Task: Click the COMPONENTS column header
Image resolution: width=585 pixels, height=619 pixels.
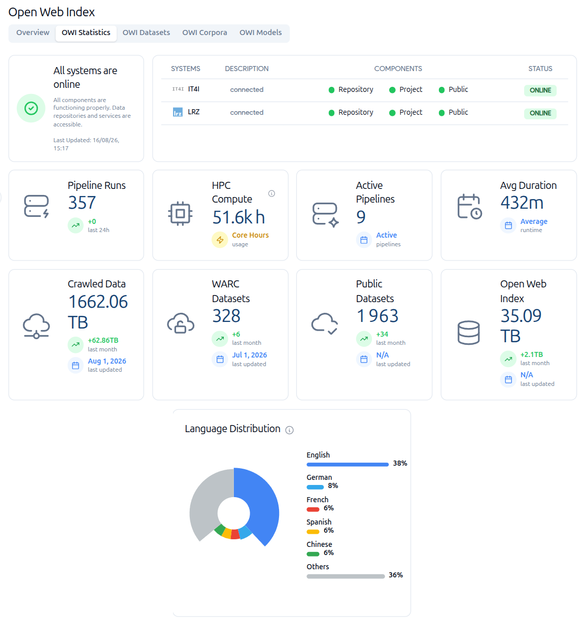Action: (x=398, y=69)
